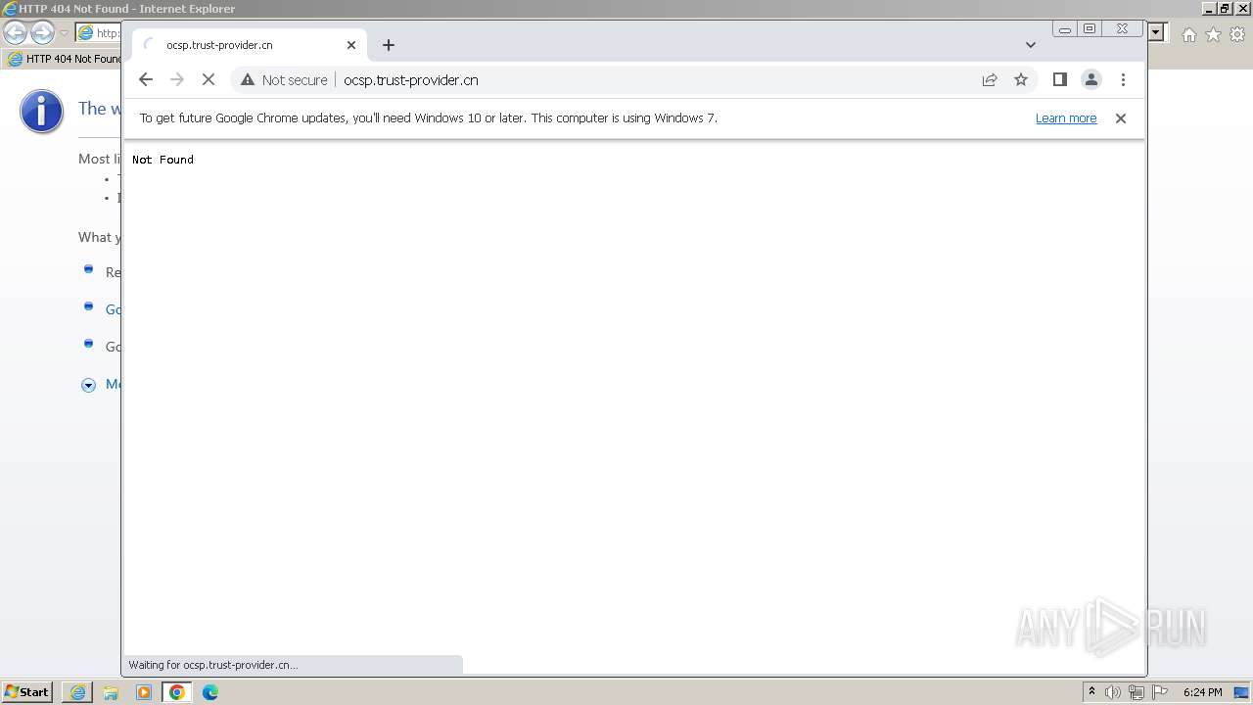Viewport: 1253px width, 705px height.
Task: Close the ocsp.trust-provider.cn tab
Action: click(x=351, y=45)
